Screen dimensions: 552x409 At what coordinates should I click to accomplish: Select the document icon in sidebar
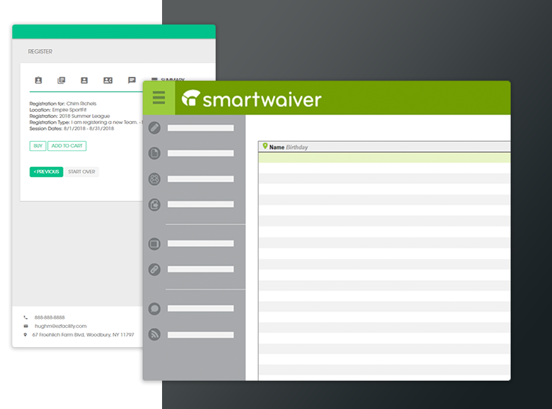154,153
